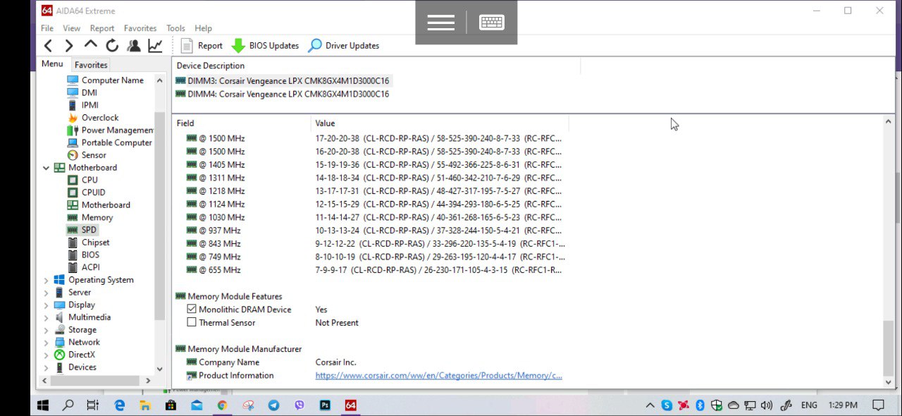Toggle Thermal Sensor checkbox
902x416 pixels.
[192, 322]
